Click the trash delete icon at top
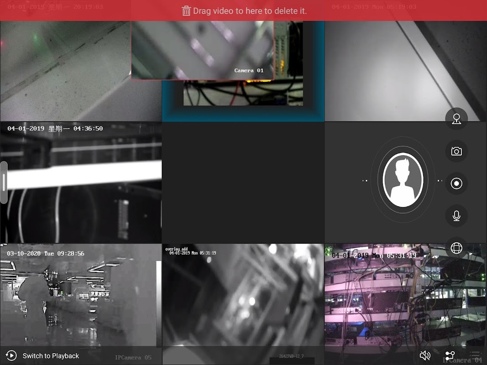The height and width of the screenshot is (365, 487). [x=186, y=11]
